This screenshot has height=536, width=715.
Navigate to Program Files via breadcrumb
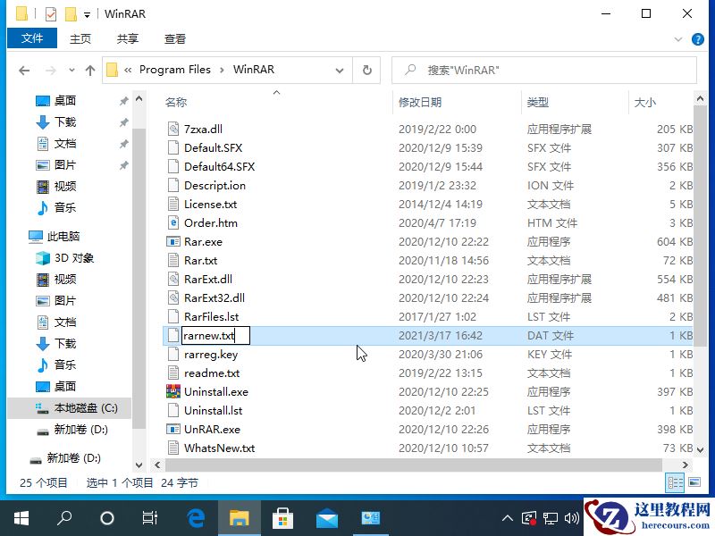point(176,69)
